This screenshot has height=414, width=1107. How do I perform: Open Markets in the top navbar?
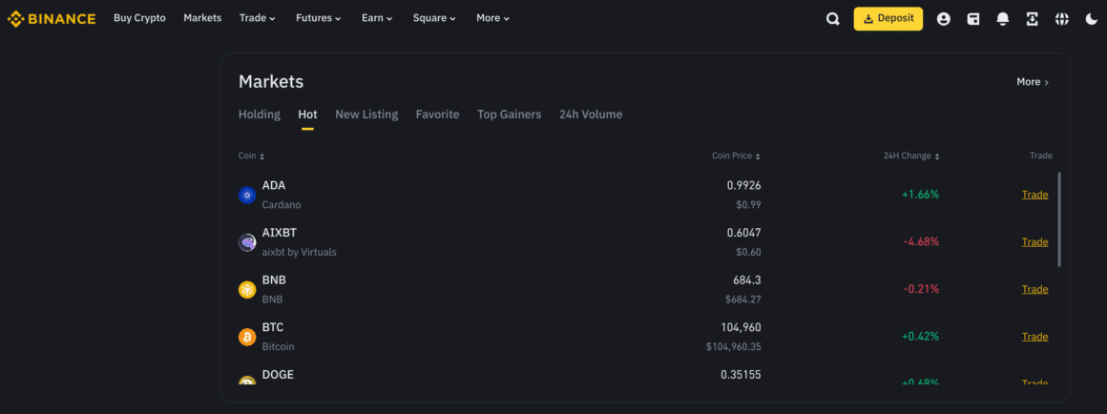[x=202, y=18]
